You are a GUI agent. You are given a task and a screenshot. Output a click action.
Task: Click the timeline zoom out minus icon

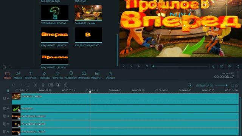(207, 85)
